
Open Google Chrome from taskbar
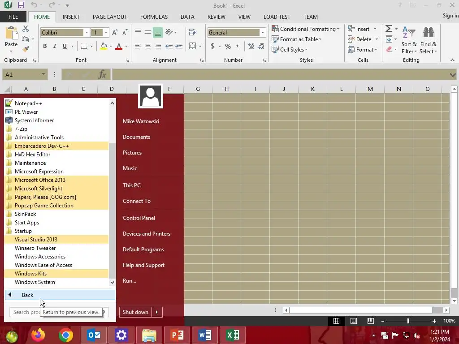pos(65,335)
